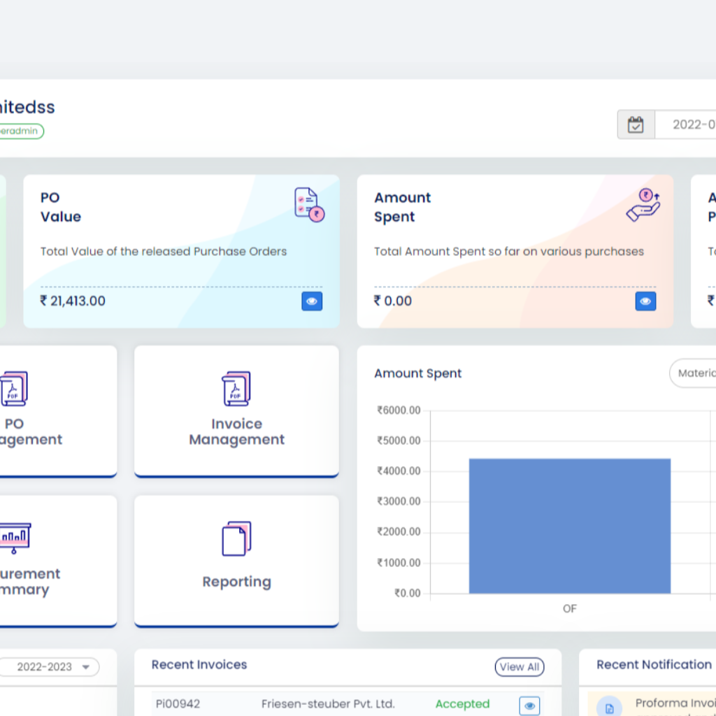
Task: Click 'Total Amount Spent so far' description
Action: [509, 251]
